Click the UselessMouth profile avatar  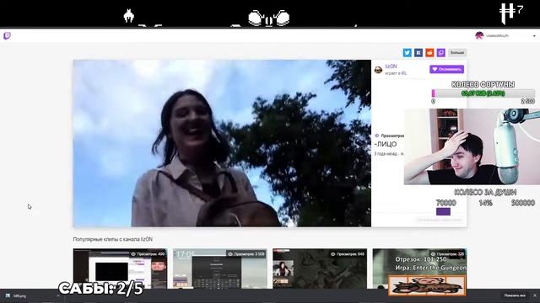(479, 35)
